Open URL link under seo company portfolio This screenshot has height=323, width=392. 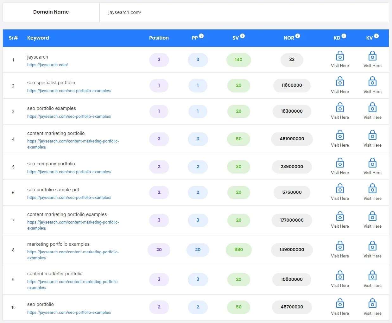pos(69,172)
